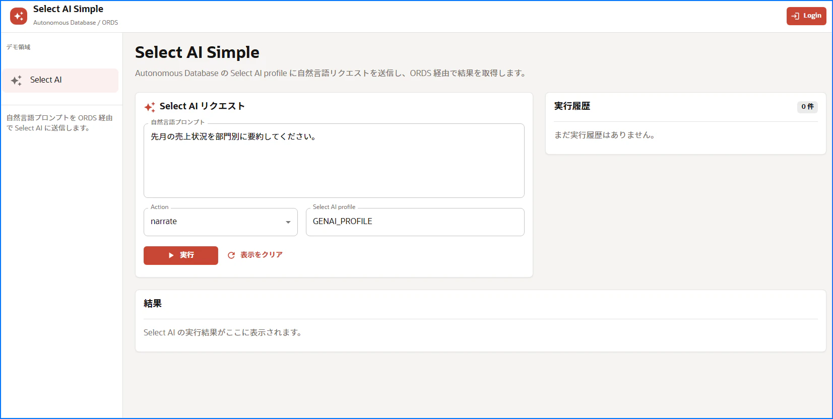Click the sparkle icon beside Select AI sidebar item

[16, 80]
